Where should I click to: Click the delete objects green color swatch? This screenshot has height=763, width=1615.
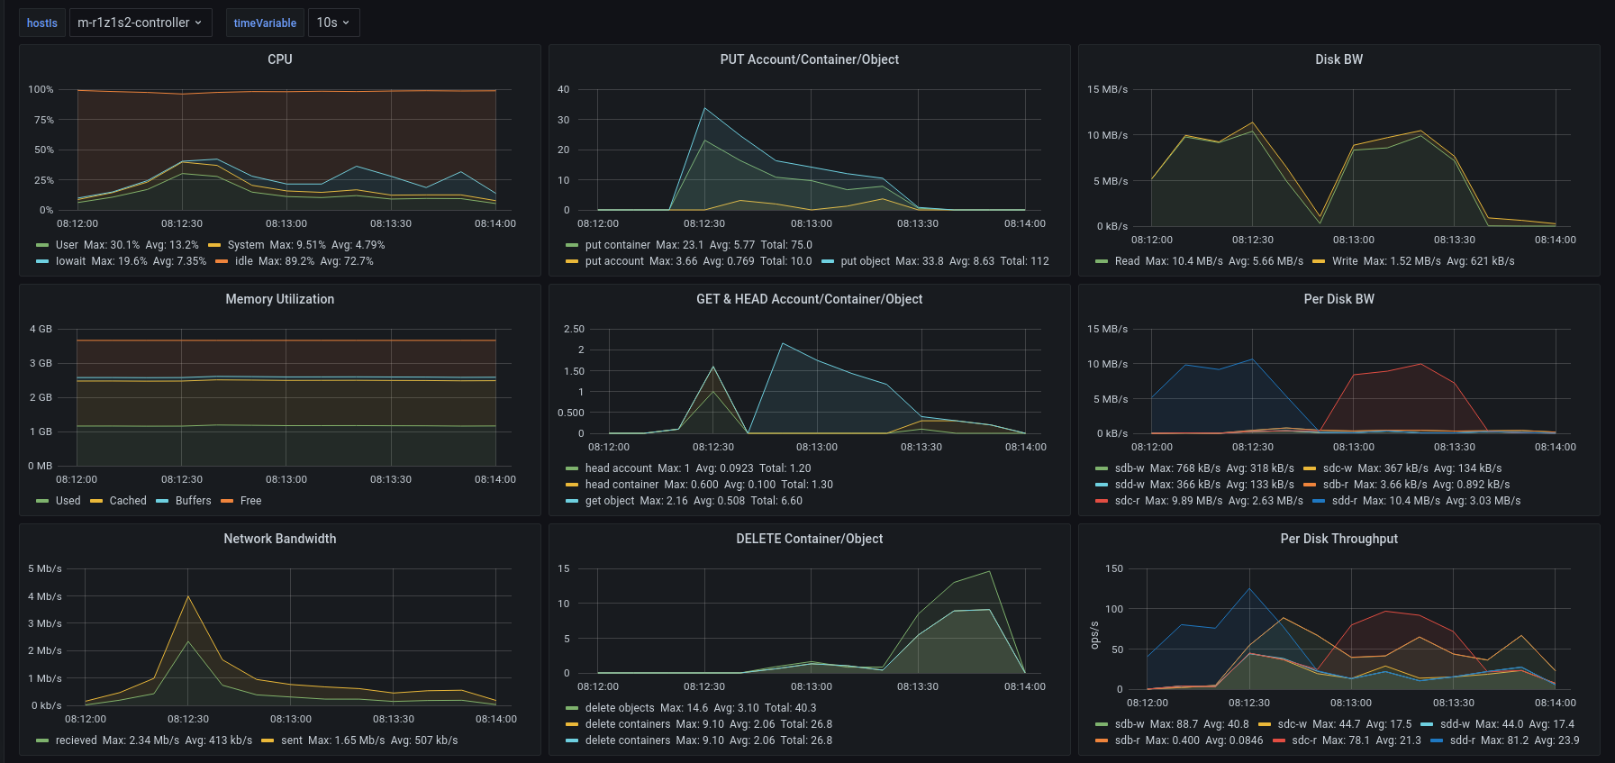tap(572, 708)
